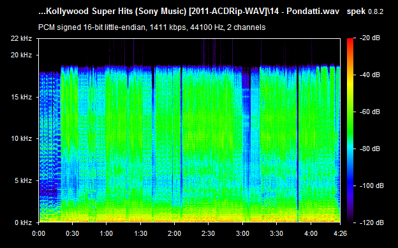Select the 22 kHz frequency axis label

coord(21,38)
